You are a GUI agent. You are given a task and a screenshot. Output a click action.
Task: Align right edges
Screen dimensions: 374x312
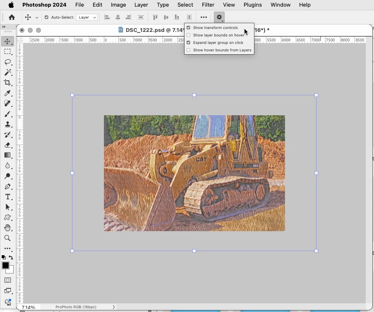pyautogui.click(x=128, y=17)
